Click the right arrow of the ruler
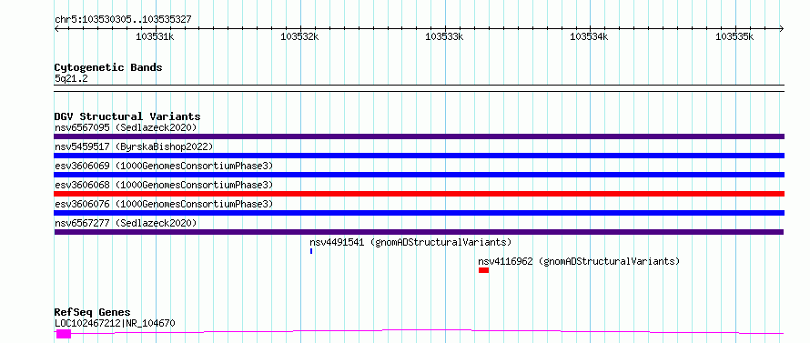Screen dimensions: 810x343 [x=781, y=29]
